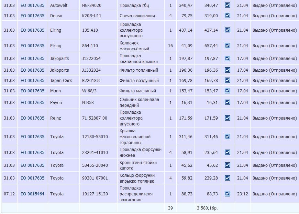Image resolution: width=299 pixels, height=214 pixels.
Task: Click status Выдано (Отправлено) in Denso row
Action: pos(275,16)
